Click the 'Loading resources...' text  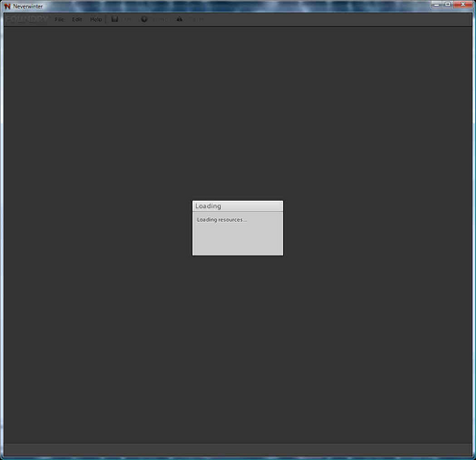pyautogui.click(x=222, y=220)
